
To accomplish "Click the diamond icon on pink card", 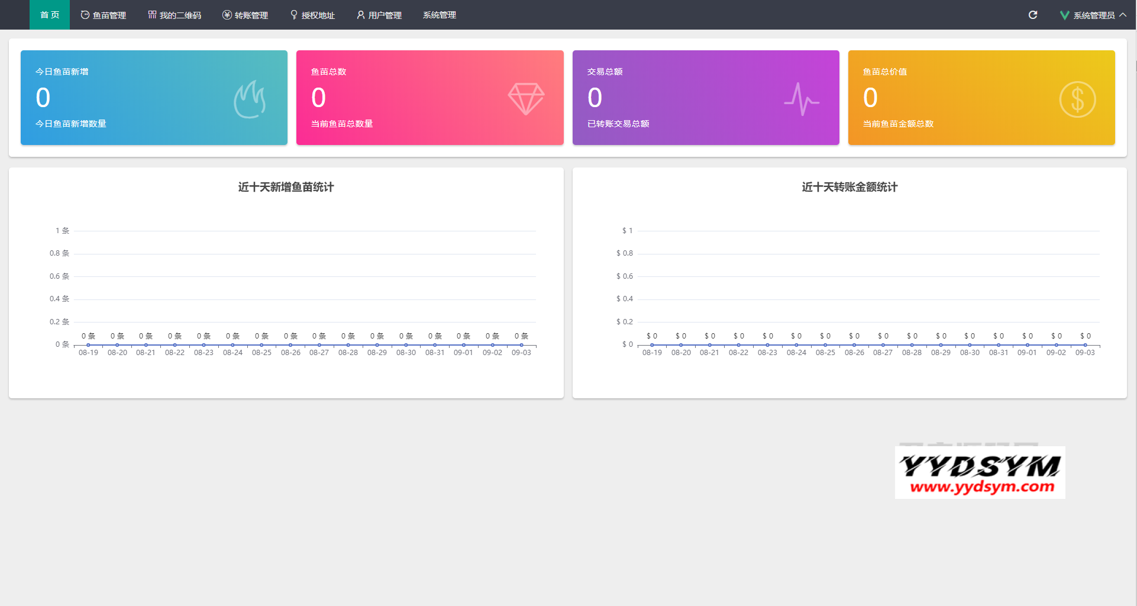I will click(526, 99).
